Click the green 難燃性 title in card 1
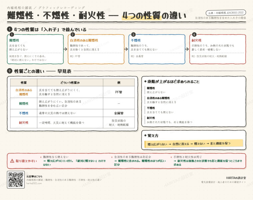 pos(14,40)
